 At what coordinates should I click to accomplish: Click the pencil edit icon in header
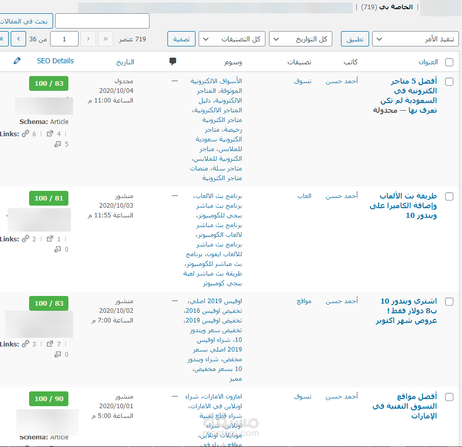[17, 61]
